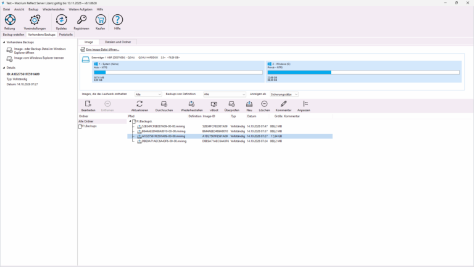Switch to Dateien und Ordner tab
This screenshot has width=474, height=267.
118,42
